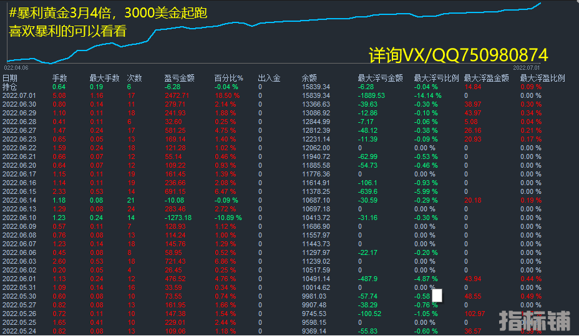Click the 日期 column header
The image size is (579, 336).
(10, 78)
